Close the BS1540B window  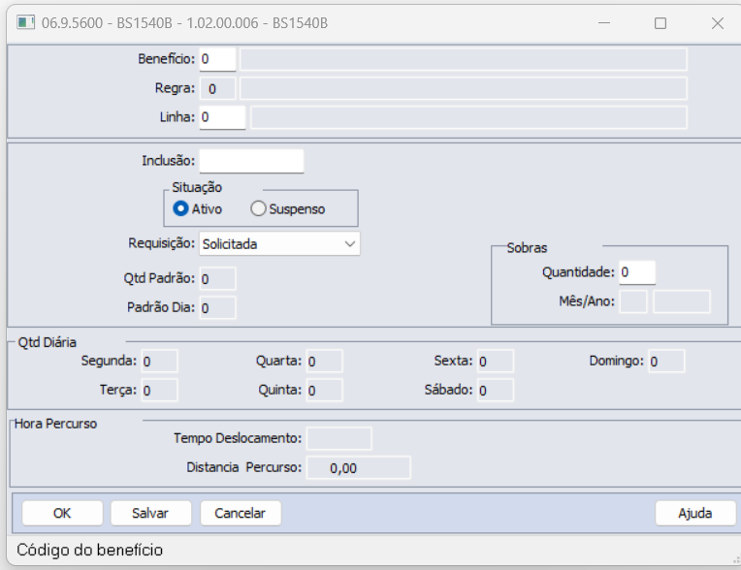tap(718, 23)
